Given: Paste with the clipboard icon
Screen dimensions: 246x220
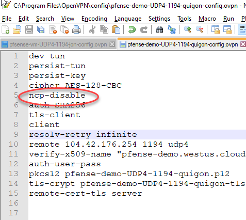Looking at the screenshot, I should click(x=116, y=29).
